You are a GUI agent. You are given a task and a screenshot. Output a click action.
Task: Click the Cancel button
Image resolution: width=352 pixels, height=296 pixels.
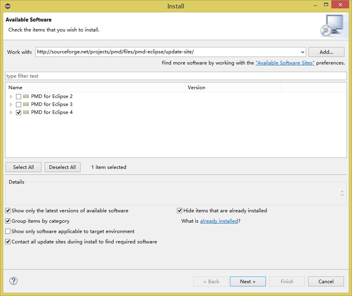pos(326,281)
